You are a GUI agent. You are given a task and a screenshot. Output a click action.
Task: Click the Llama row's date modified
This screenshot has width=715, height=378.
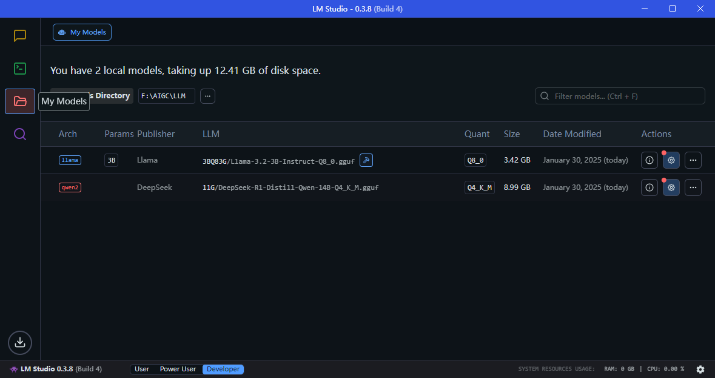(x=585, y=160)
